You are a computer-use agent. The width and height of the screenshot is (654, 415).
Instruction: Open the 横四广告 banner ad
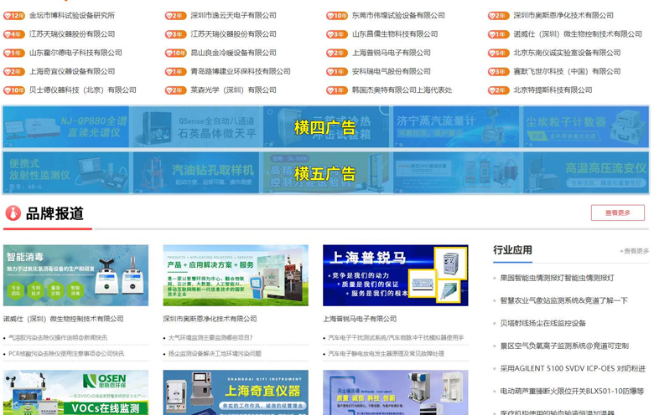[x=325, y=127]
